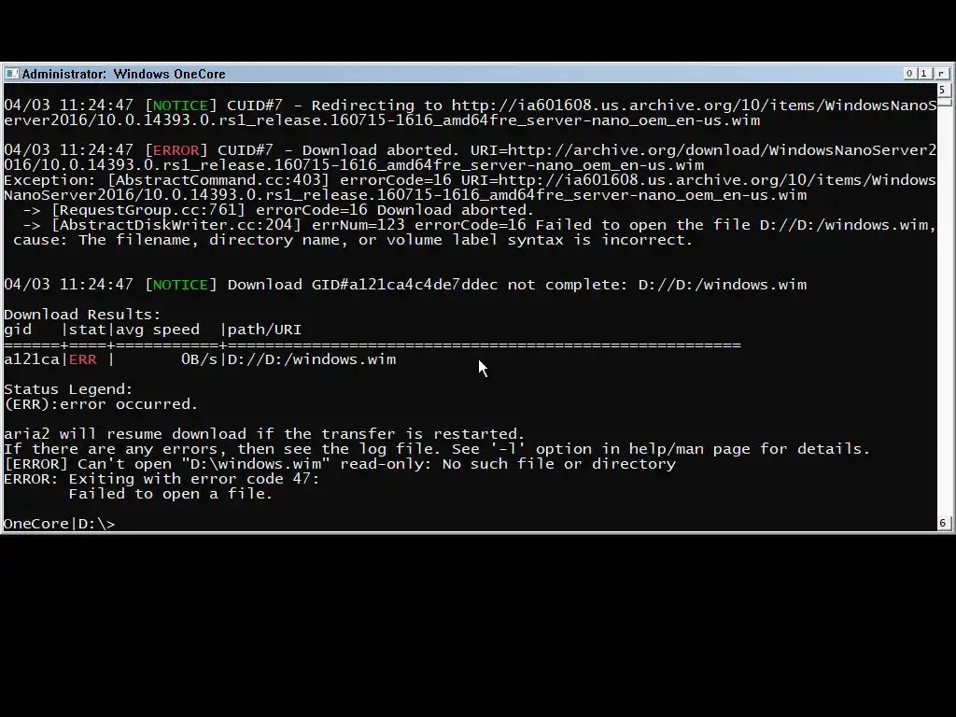
Task: Click 'D://D:/windows.wim' path in results table row
Action: point(312,359)
